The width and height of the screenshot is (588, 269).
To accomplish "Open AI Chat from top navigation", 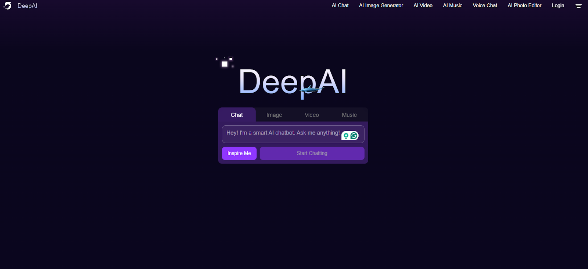I will pos(340,6).
